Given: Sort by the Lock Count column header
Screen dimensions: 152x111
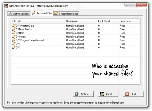Looking at the screenshot, I should [108, 21].
